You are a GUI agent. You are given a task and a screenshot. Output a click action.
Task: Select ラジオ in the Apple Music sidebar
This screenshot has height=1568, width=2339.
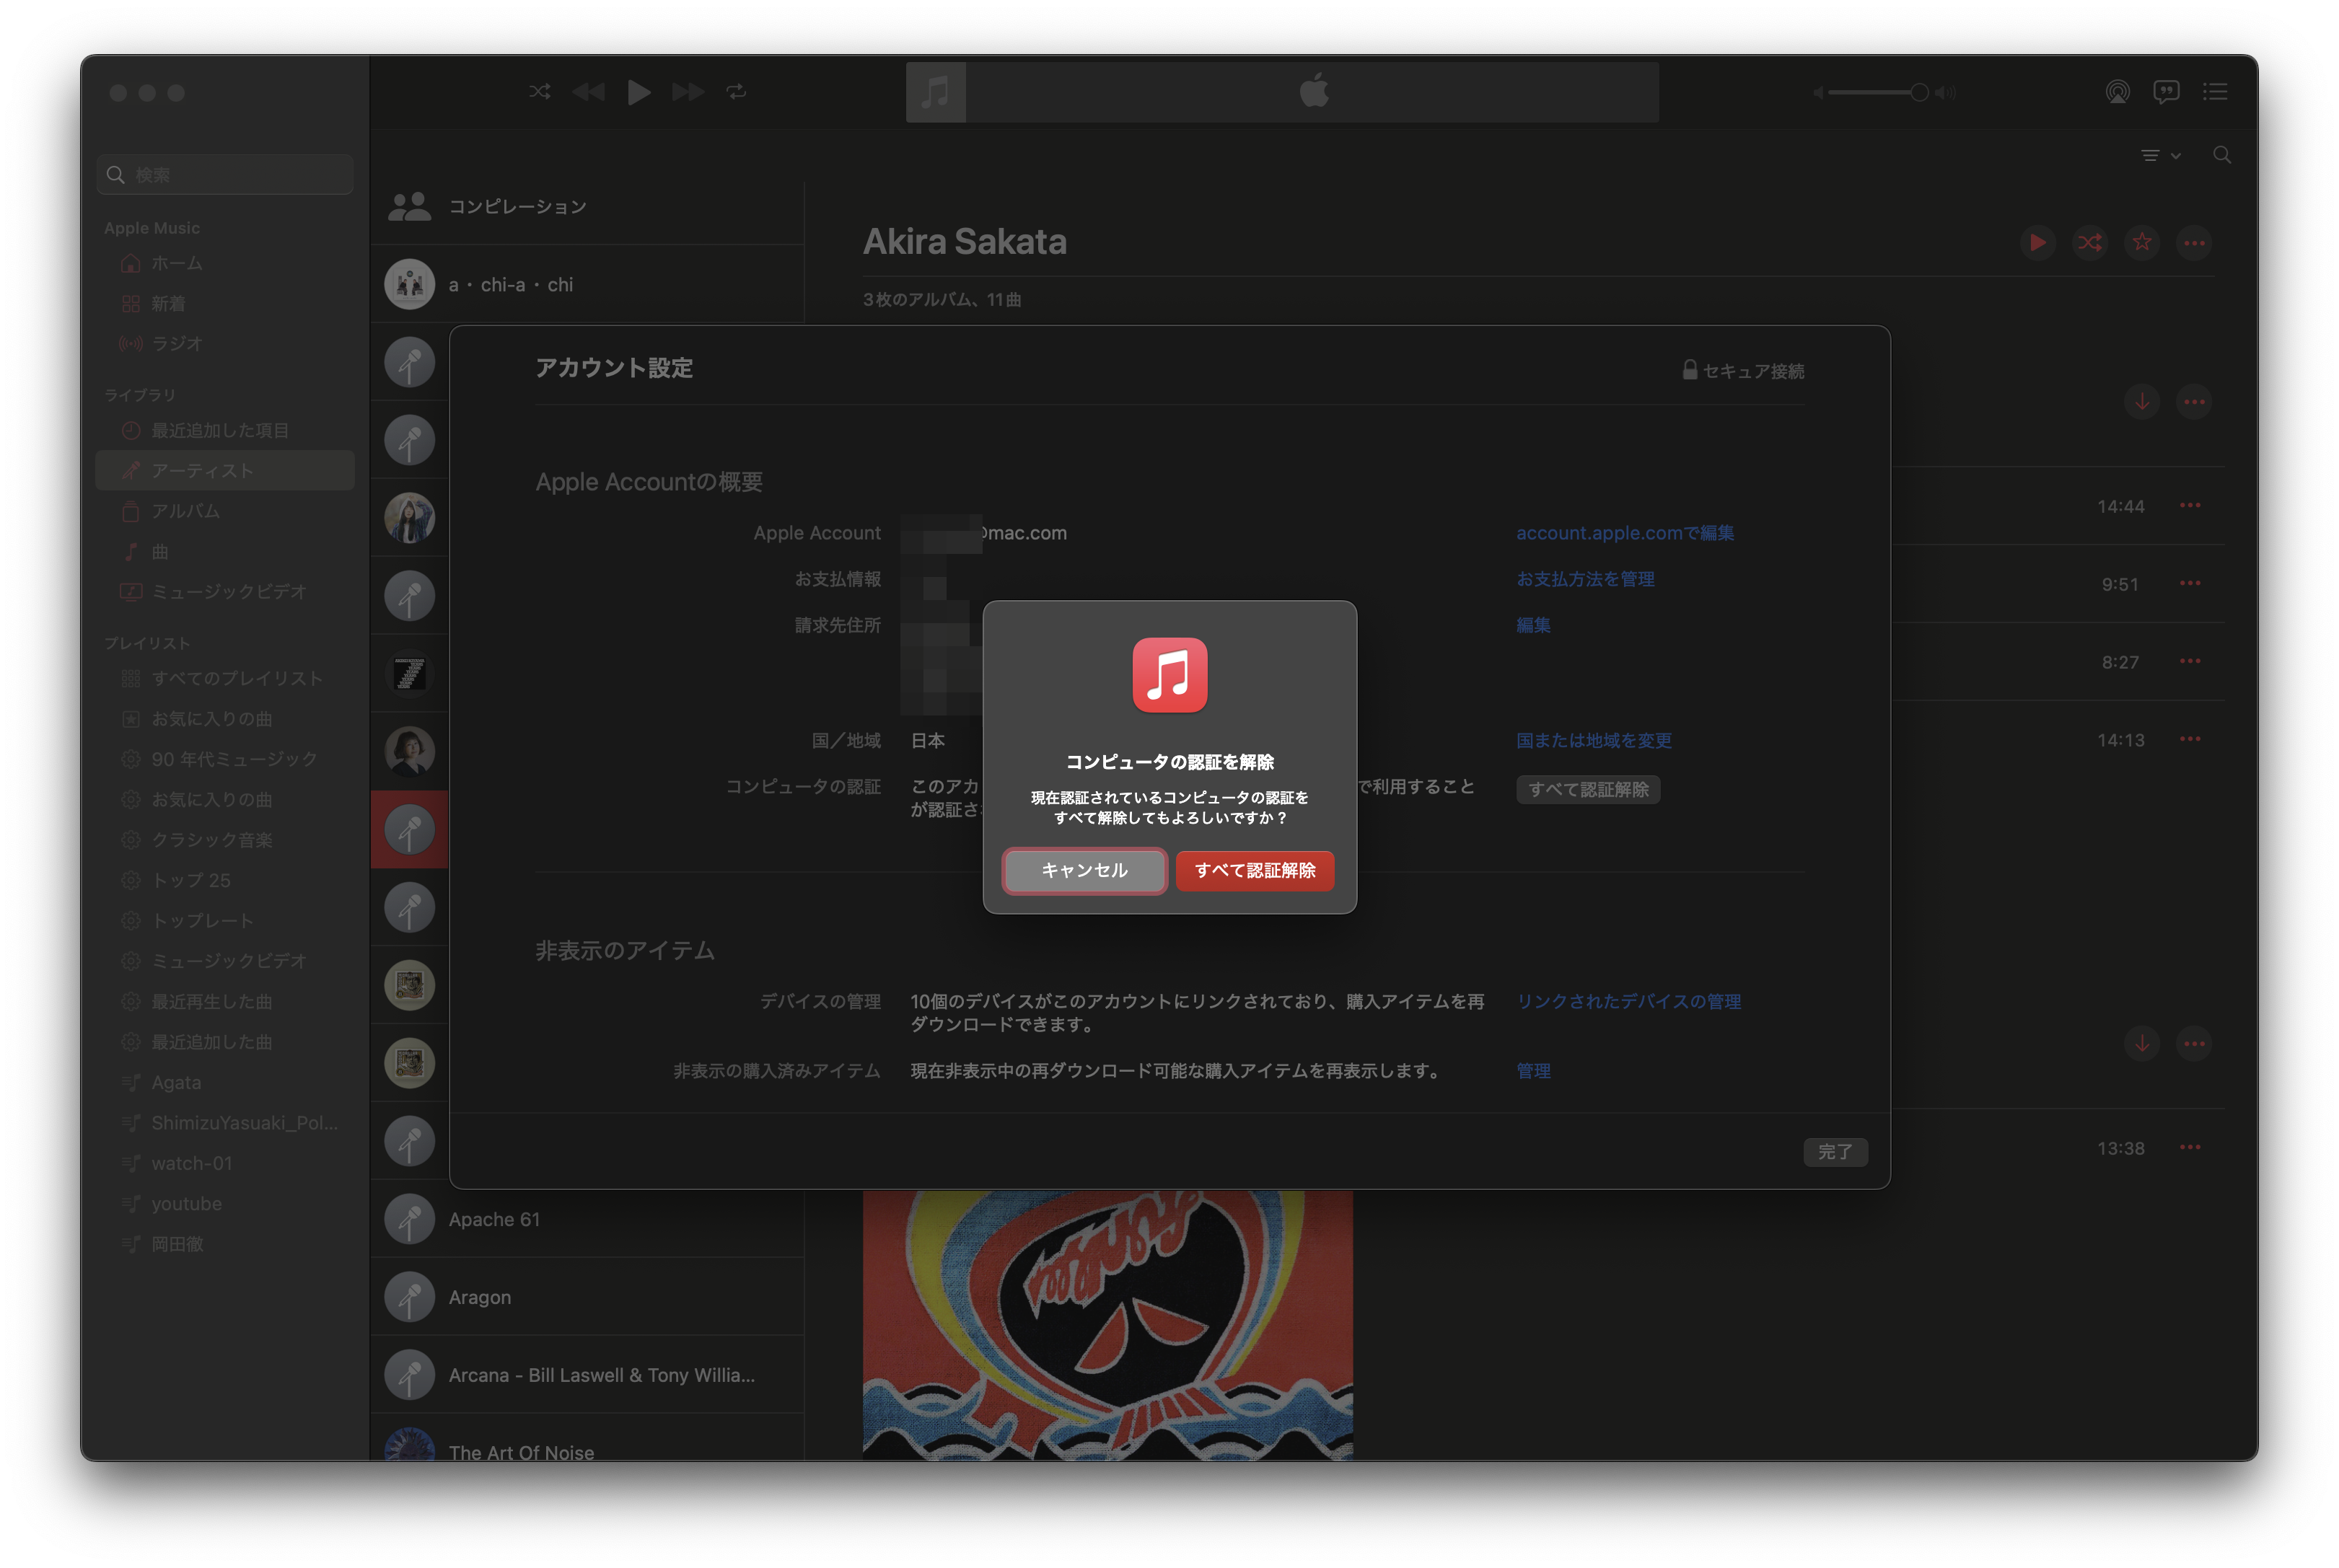(x=177, y=344)
